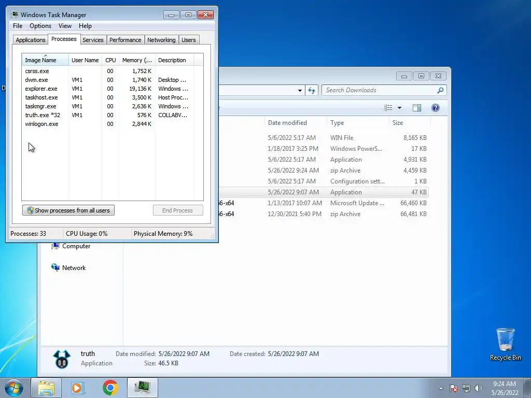This screenshot has width=531, height=398.
Task: Select the 4,931 KB Application file row
Action: point(324,160)
